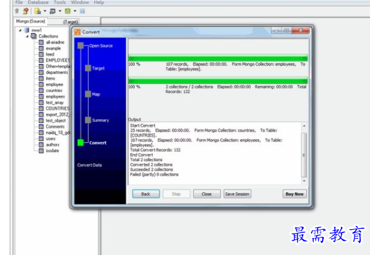Click the overall 2 collections progress bar

[218, 80]
